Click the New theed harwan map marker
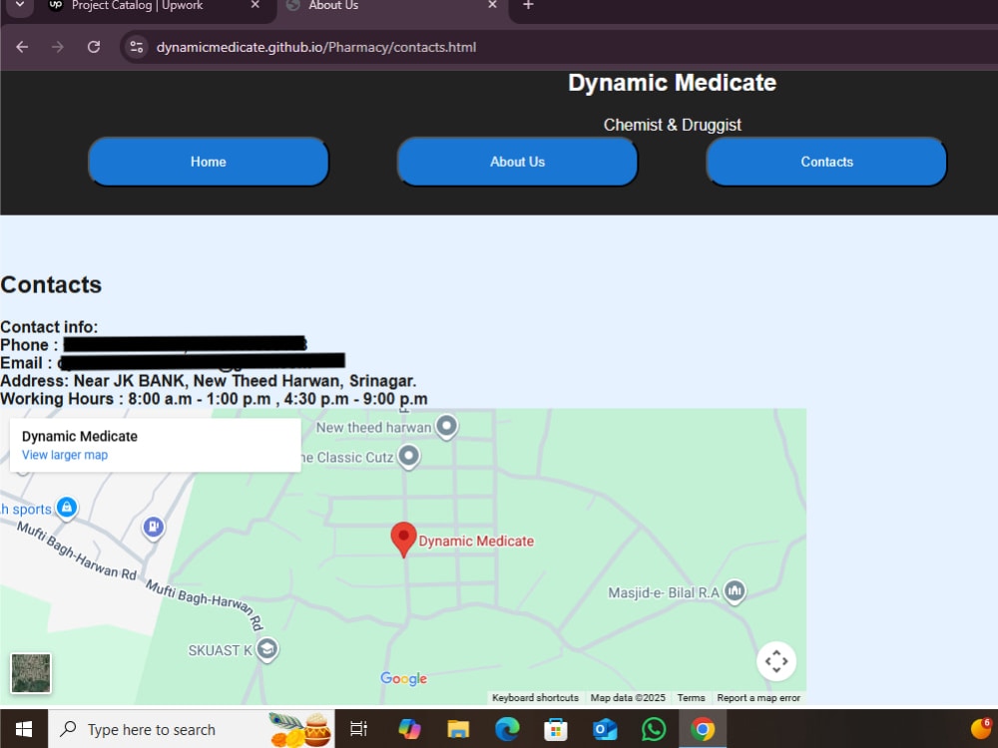 (x=446, y=426)
